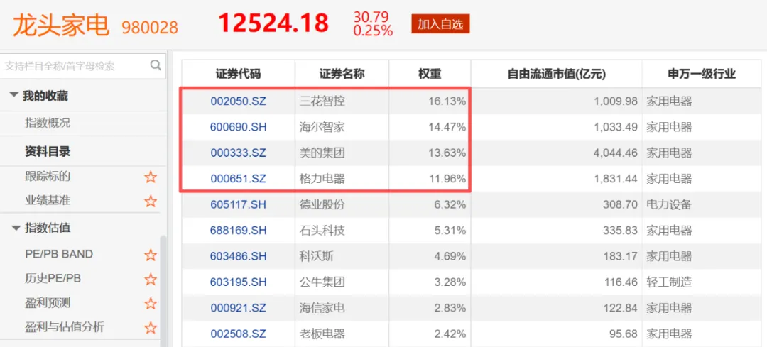Screen dimensions: 767x347
Task: Open stock code 000333.SZ
Action: click(x=238, y=153)
